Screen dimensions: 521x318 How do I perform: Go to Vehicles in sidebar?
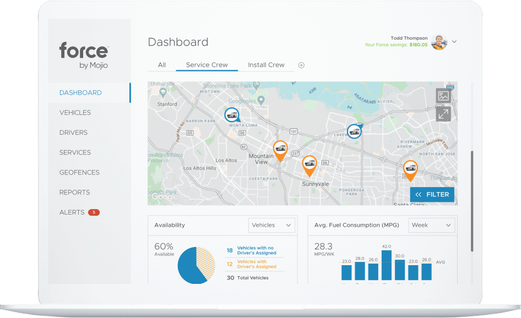click(75, 113)
